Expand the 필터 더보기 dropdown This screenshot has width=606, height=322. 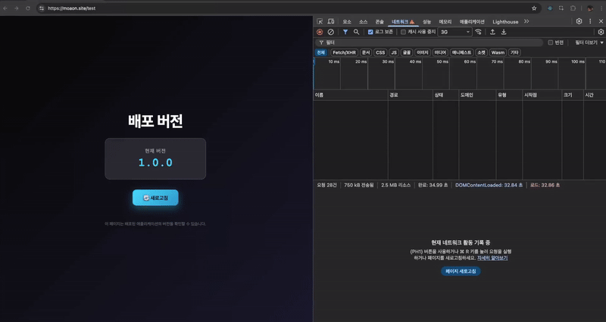[x=589, y=42]
